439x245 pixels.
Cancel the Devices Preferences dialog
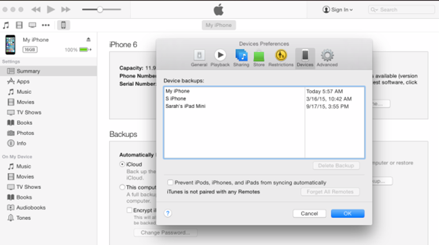coord(309,214)
